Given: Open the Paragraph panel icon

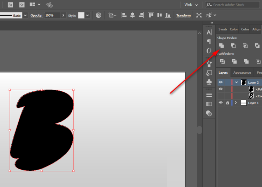Looking at the screenshot, I should coord(209,42).
